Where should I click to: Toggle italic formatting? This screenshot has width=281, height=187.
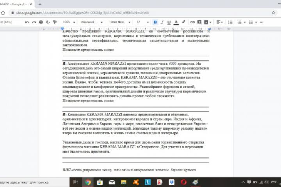click(x=162, y=22)
